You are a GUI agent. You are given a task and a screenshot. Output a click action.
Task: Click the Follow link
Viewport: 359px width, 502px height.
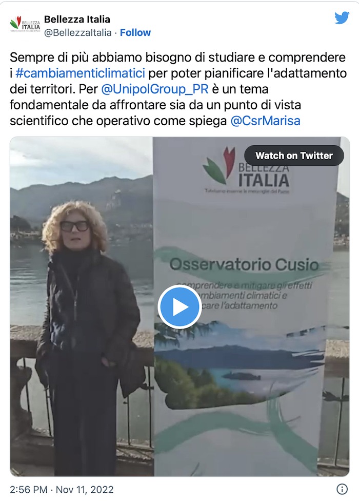pos(135,33)
